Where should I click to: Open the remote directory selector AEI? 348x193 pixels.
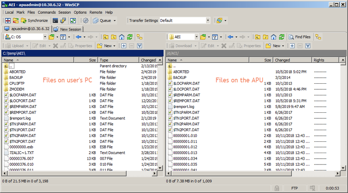(183, 37)
